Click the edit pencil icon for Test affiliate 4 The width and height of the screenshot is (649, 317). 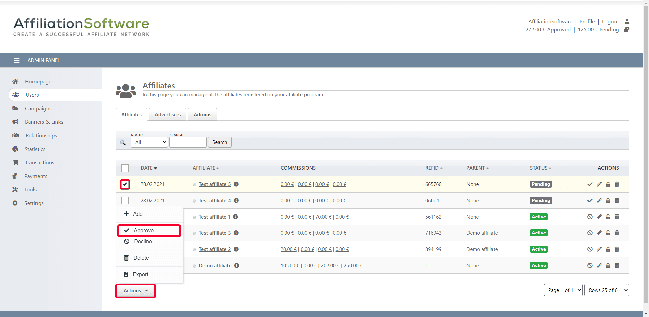pos(599,201)
